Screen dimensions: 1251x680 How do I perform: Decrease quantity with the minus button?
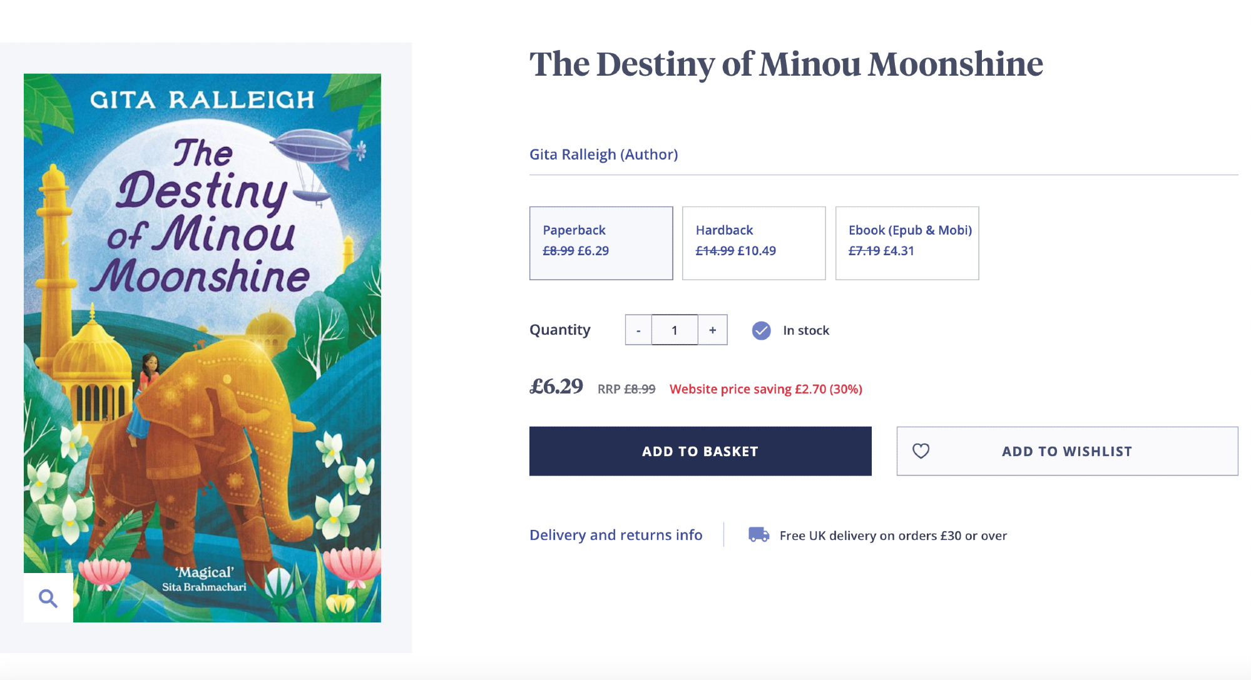(x=638, y=330)
